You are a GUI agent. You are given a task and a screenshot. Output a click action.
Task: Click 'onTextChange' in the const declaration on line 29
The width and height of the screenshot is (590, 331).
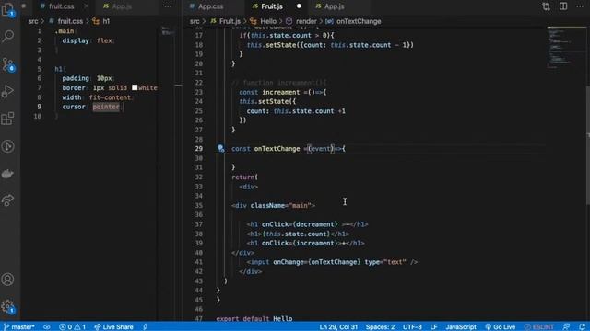tap(277, 149)
